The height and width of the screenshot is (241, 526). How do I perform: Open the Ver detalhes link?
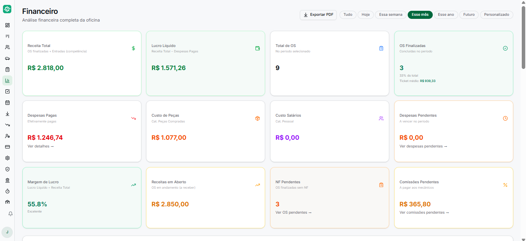41,146
